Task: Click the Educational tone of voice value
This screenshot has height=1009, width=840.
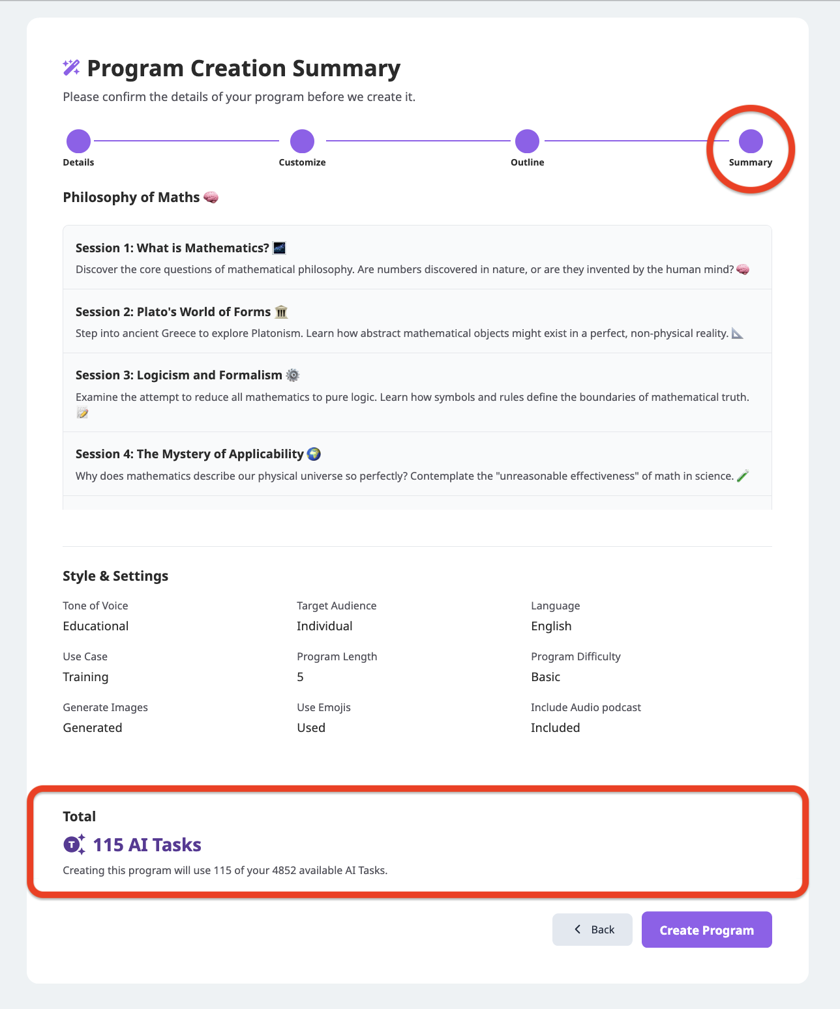Action: (96, 626)
